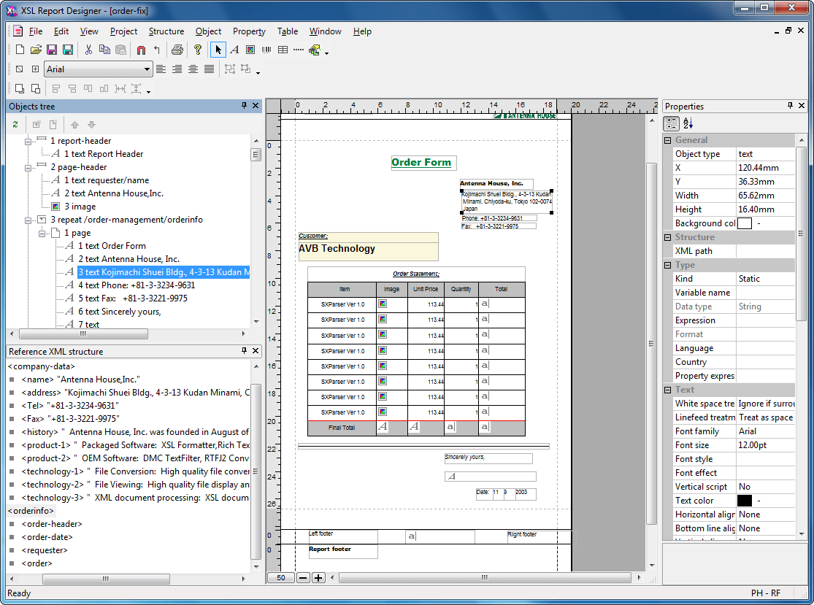Collapse the 2 page-header tree node

coord(28,168)
